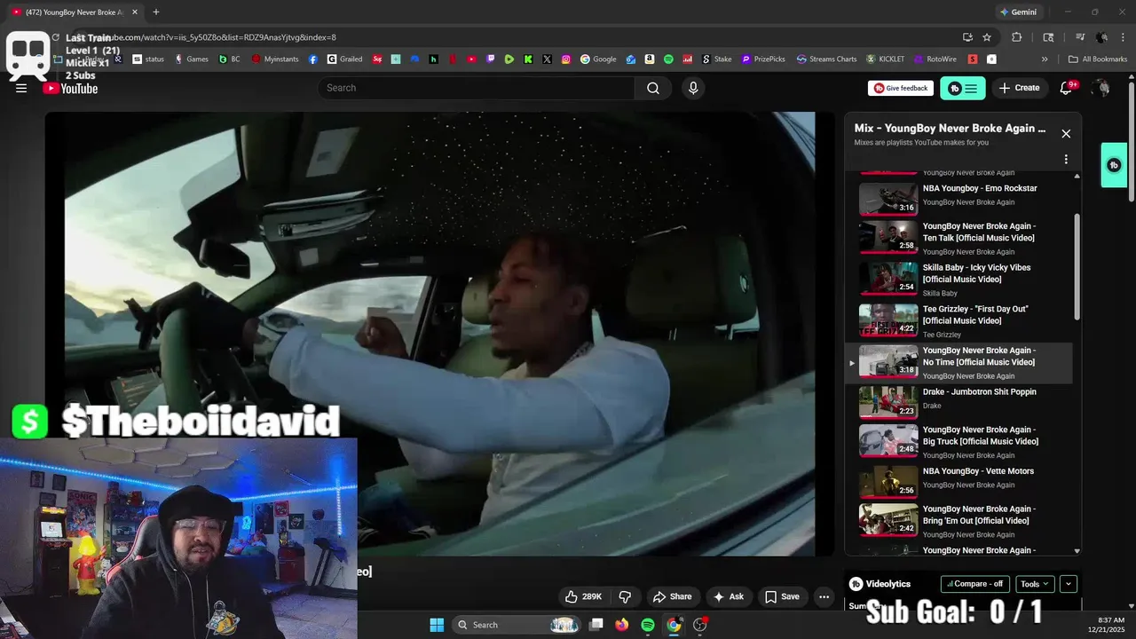Open the Twitch bookmark icon

point(491,59)
